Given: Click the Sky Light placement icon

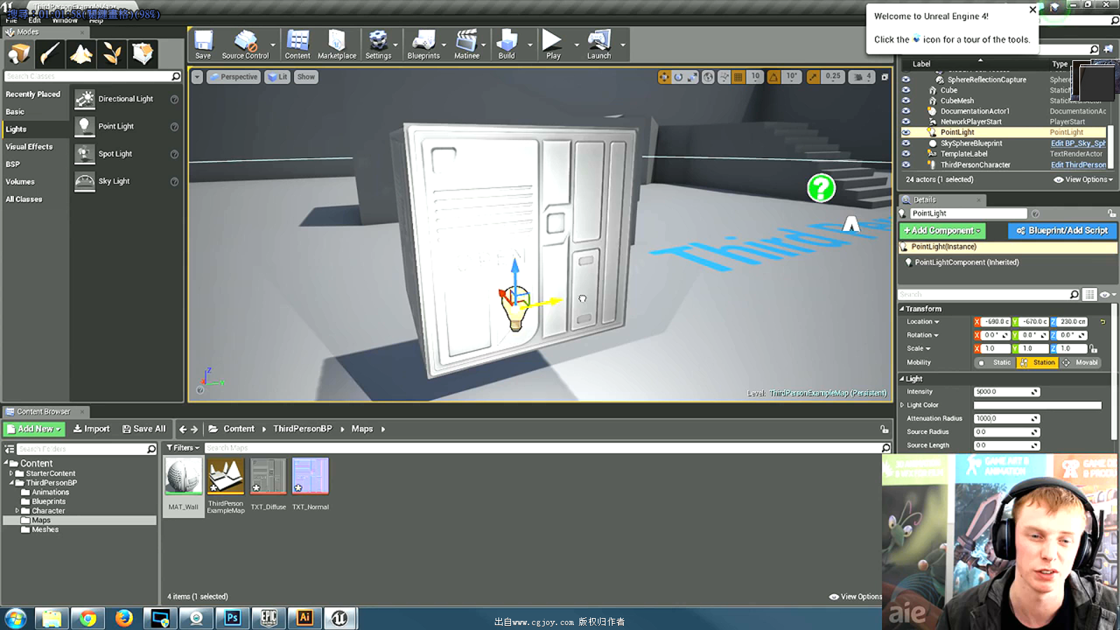Looking at the screenshot, I should [x=85, y=181].
